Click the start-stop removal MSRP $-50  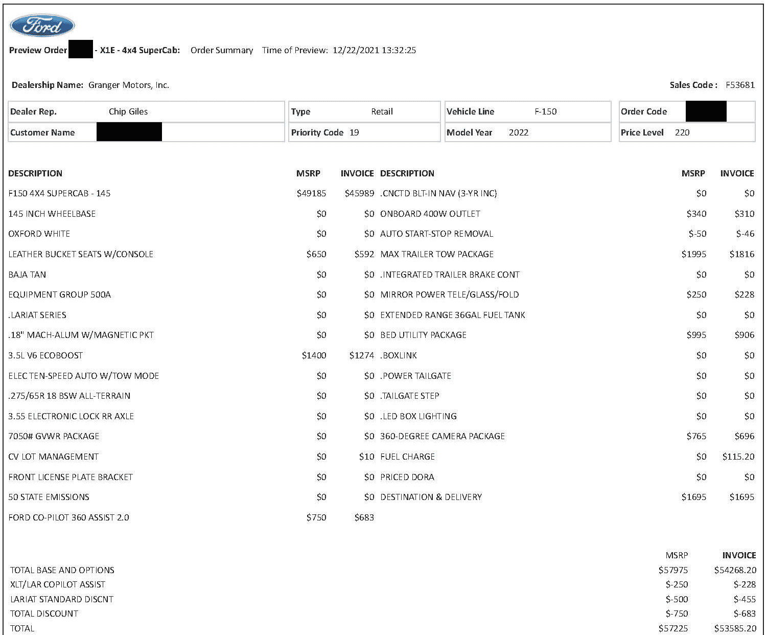click(x=698, y=234)
